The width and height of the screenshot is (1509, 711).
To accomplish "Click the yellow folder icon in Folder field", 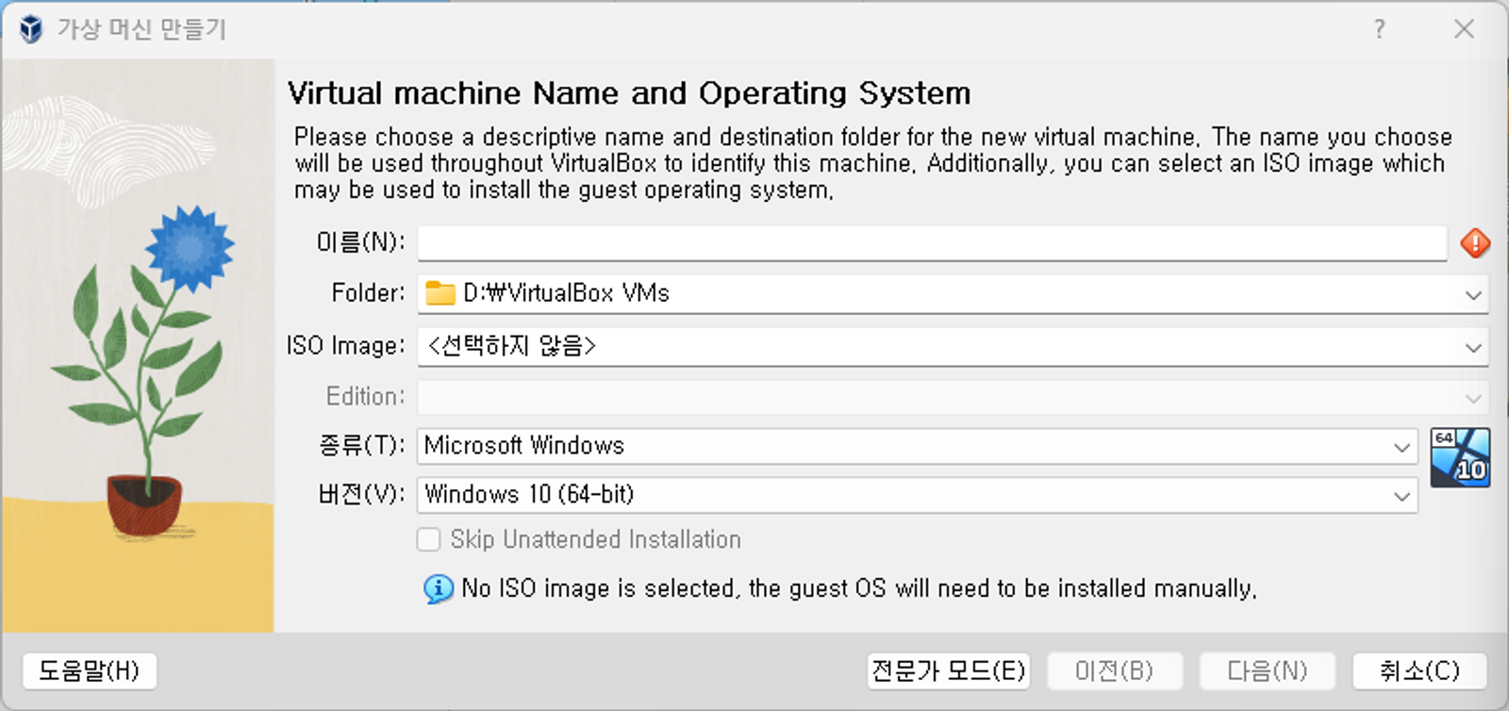I will point(439,293).
